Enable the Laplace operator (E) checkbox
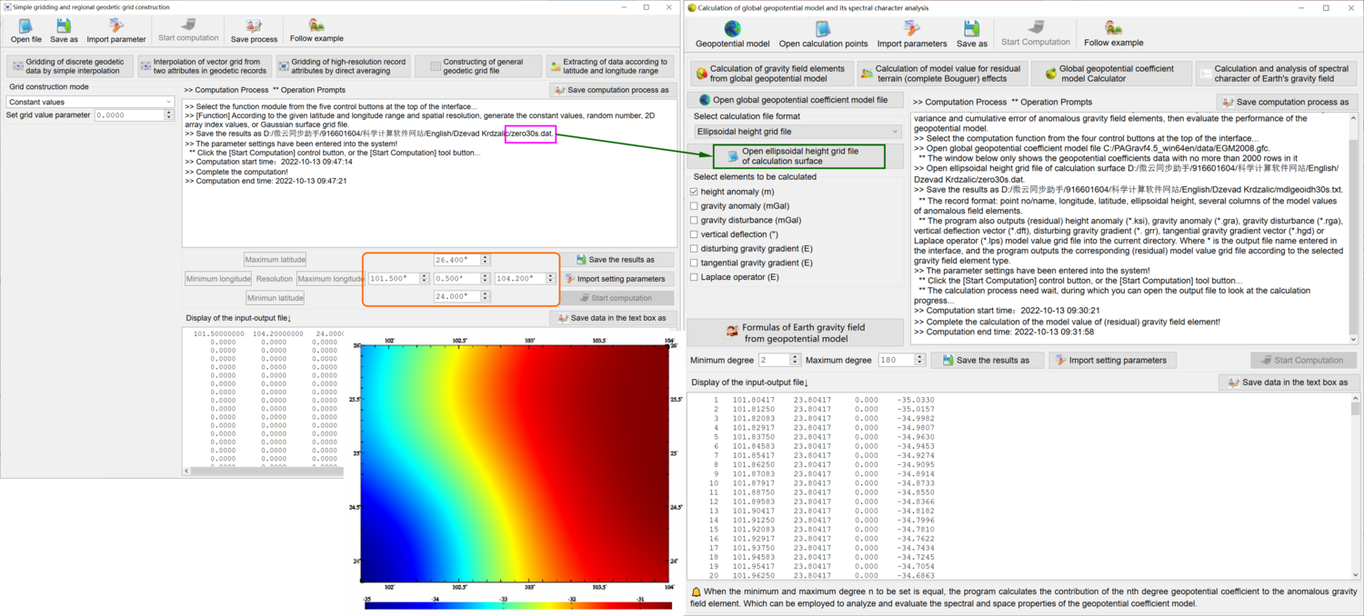 pos(693,277)
